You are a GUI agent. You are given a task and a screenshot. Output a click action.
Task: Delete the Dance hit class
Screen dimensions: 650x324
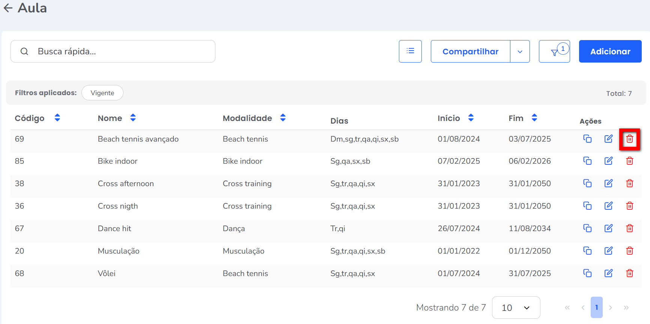click(x=630, y=228)
